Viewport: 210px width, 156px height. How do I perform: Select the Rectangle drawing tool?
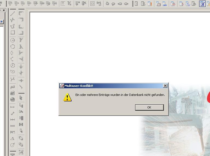[x=13, y=33]
